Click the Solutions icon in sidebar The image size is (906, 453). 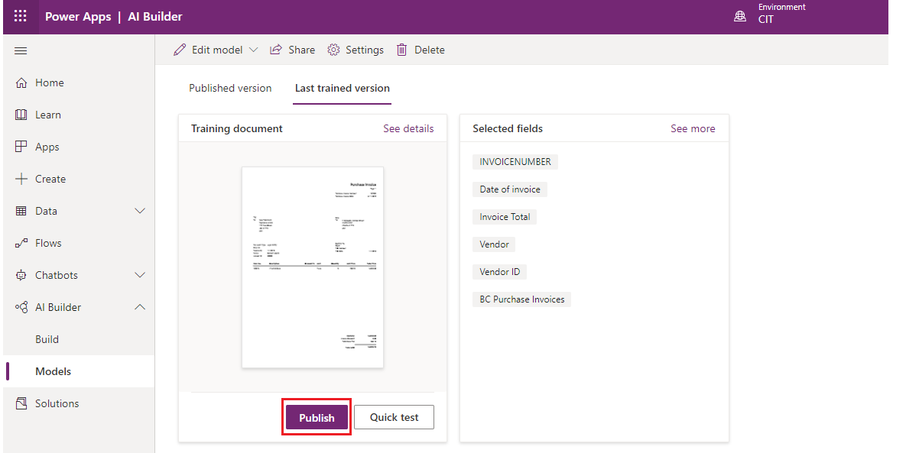tap(21, 403)
